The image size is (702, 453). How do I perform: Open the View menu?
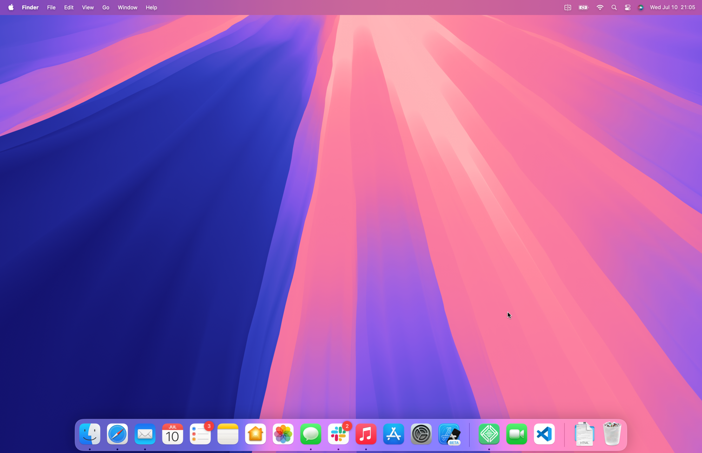click(88, 7)
